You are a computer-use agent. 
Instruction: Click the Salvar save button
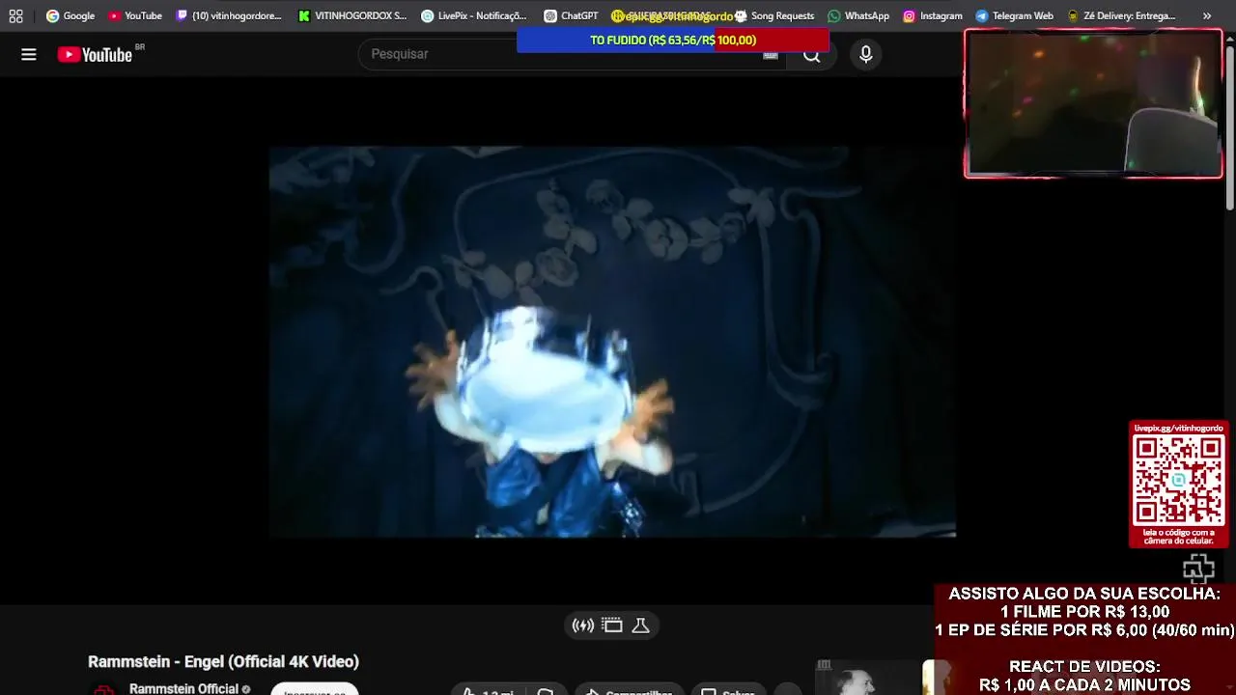click(x=727, y=690)
